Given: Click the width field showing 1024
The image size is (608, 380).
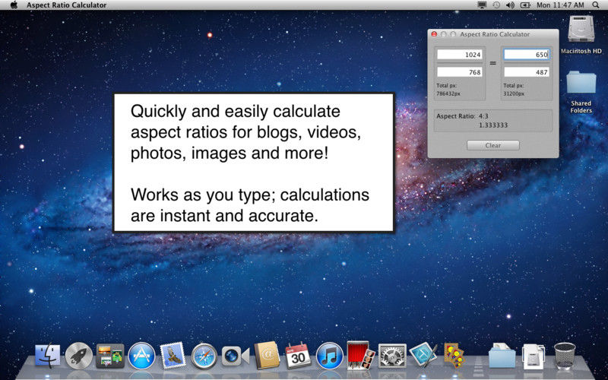Looking at the screenshot, I should pos(460,55).
